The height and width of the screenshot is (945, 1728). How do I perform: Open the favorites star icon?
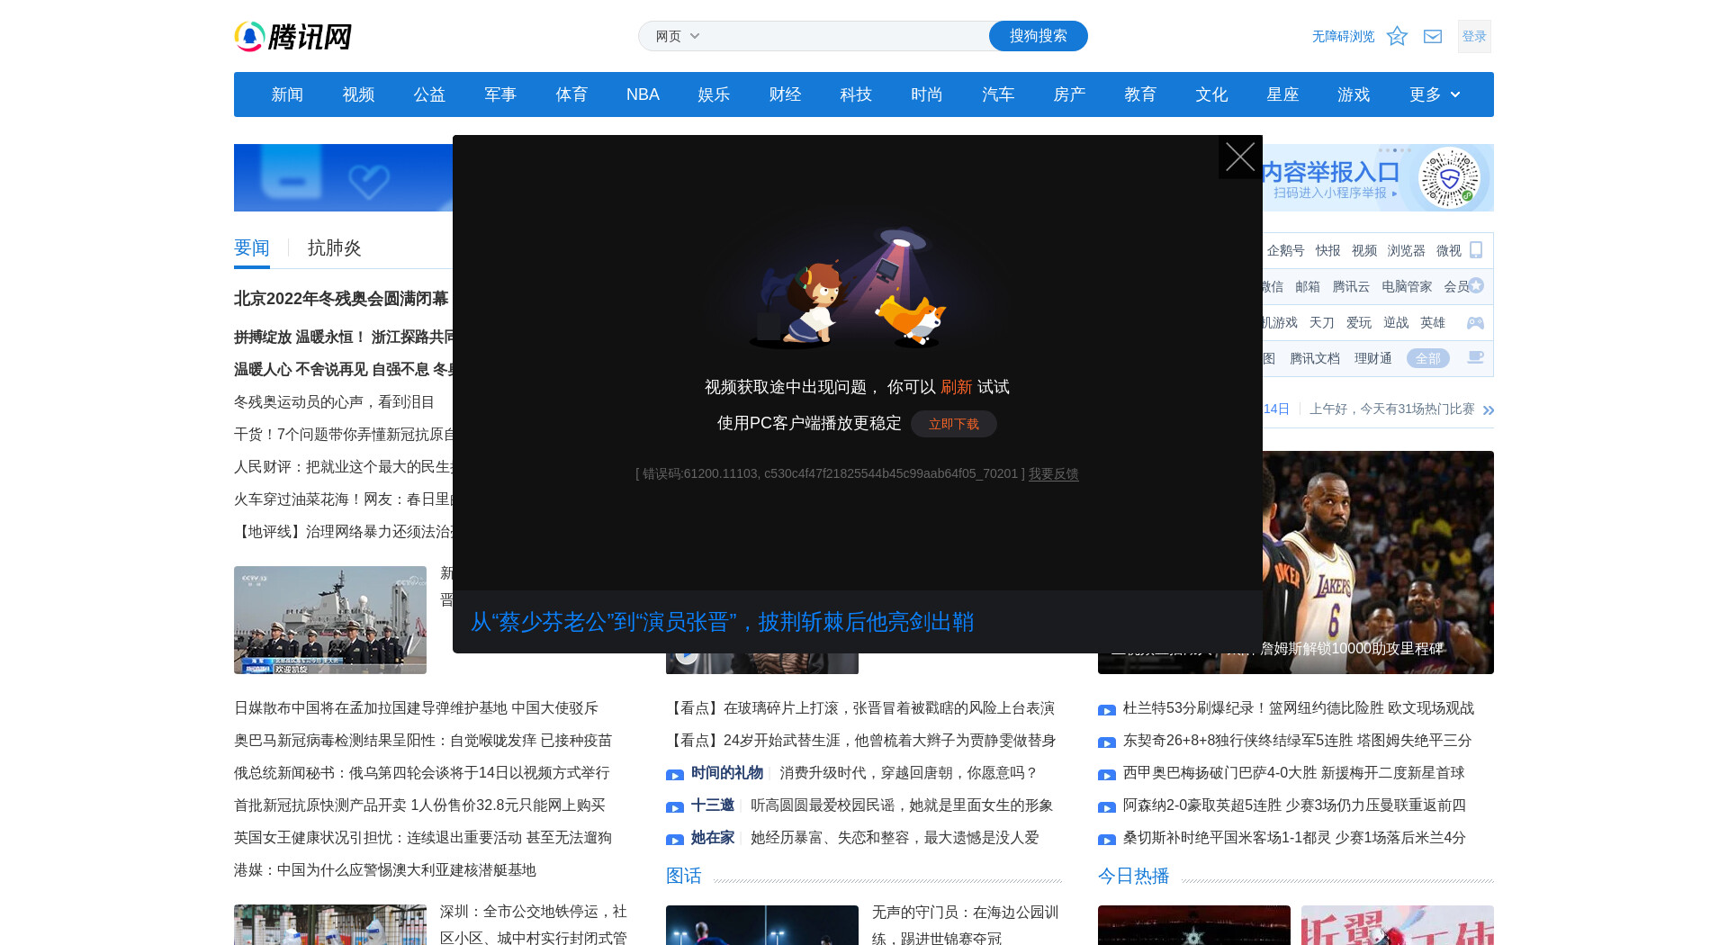1397,36
